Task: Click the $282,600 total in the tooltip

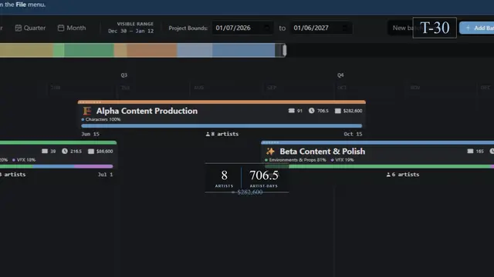Action: tap(250, 192)
